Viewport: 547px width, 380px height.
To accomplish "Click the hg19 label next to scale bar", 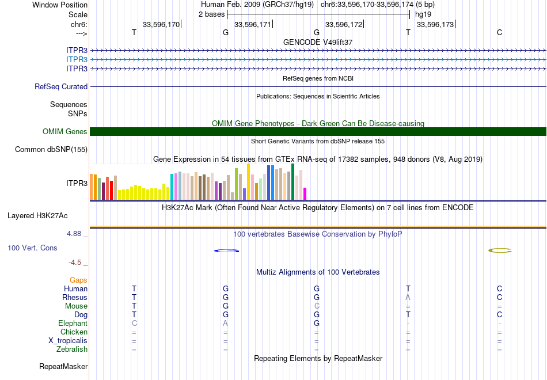I will [x=423, y=14].
